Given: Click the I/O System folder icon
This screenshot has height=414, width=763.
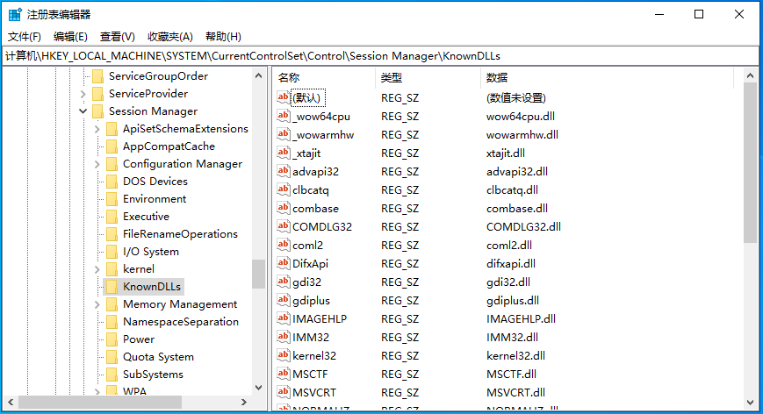Looking at the screenshot, I should pos(112,252).
